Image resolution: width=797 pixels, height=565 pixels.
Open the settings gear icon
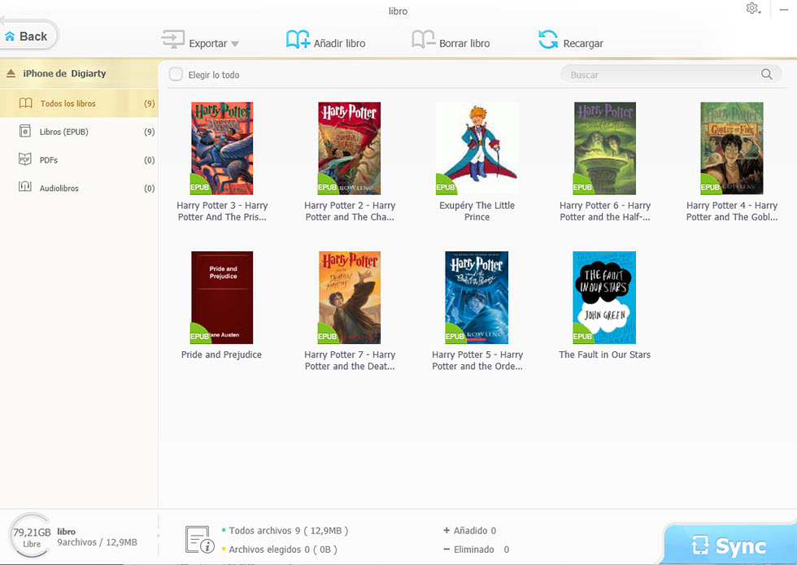752,8
